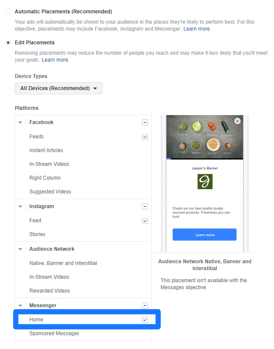Close the ad preview with X icon
The image size is (274, 349).
tap(237, 121)
